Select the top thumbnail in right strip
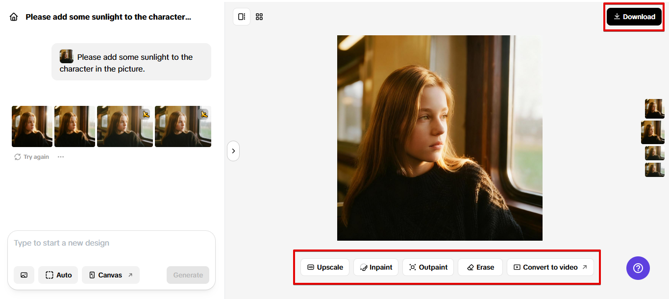The image size is (669, 299). pyautogui.click(x=654, y=109)
